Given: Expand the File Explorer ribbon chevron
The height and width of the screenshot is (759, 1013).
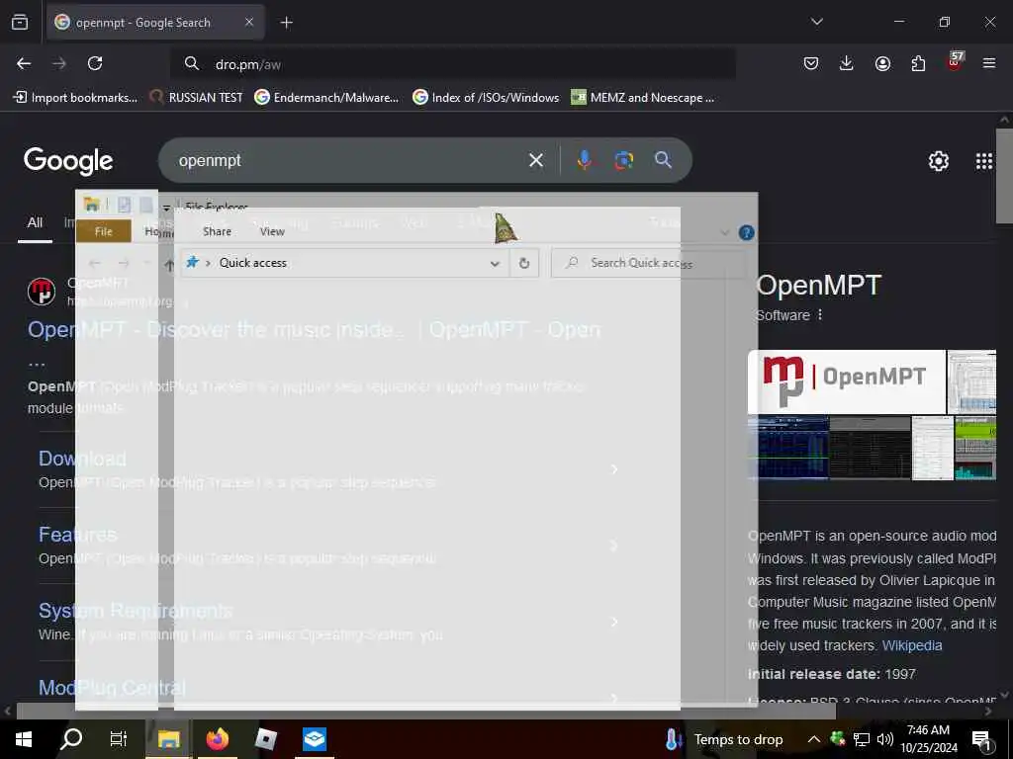Looking at the screenshot, I should [x=725, y=232].
